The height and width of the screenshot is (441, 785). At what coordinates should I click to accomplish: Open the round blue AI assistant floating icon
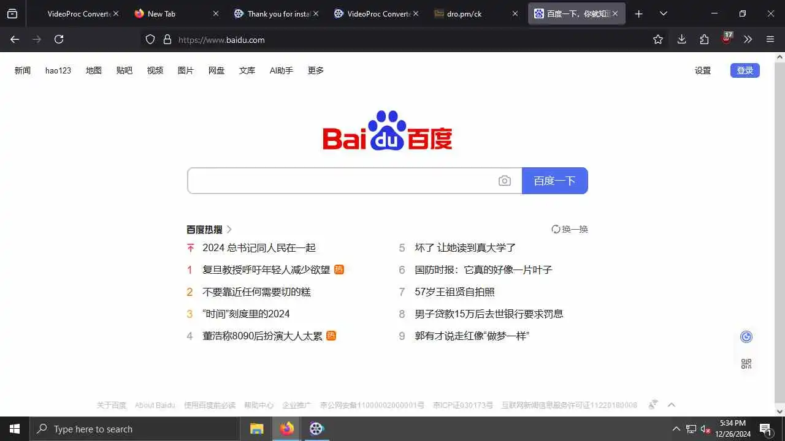[746, 337]
